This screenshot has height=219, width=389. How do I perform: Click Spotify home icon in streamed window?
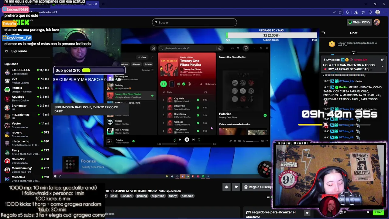point(153,48)
